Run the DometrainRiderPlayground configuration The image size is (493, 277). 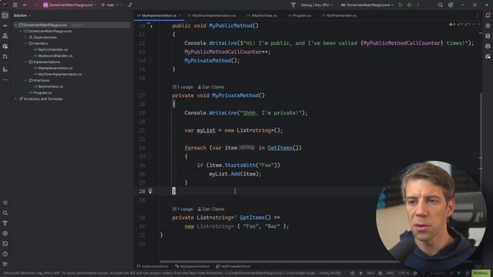(401, 5)
